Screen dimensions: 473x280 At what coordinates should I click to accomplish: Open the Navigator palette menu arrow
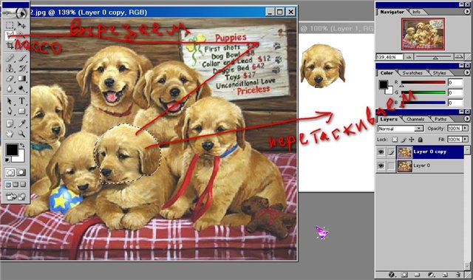click(466, 12)
